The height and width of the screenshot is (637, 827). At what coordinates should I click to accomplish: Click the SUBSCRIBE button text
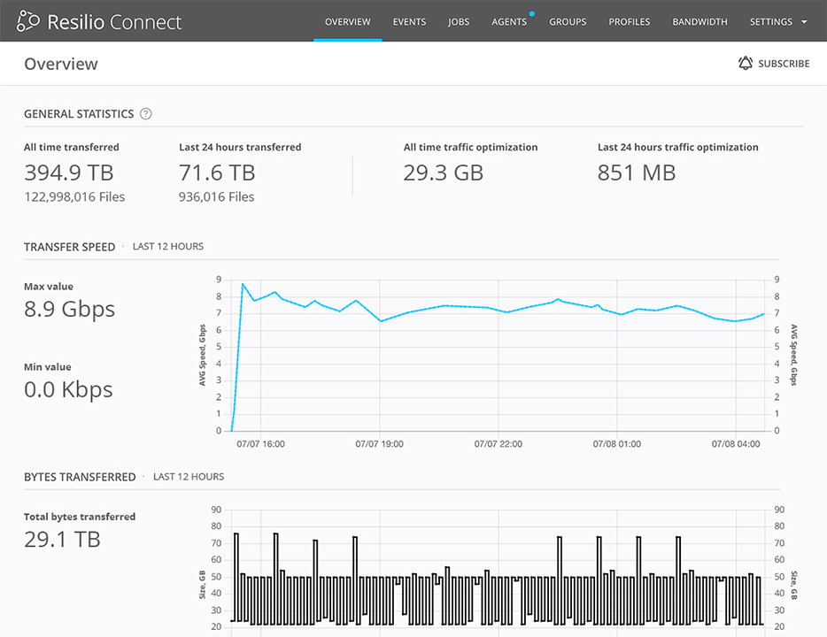[784, 64]
